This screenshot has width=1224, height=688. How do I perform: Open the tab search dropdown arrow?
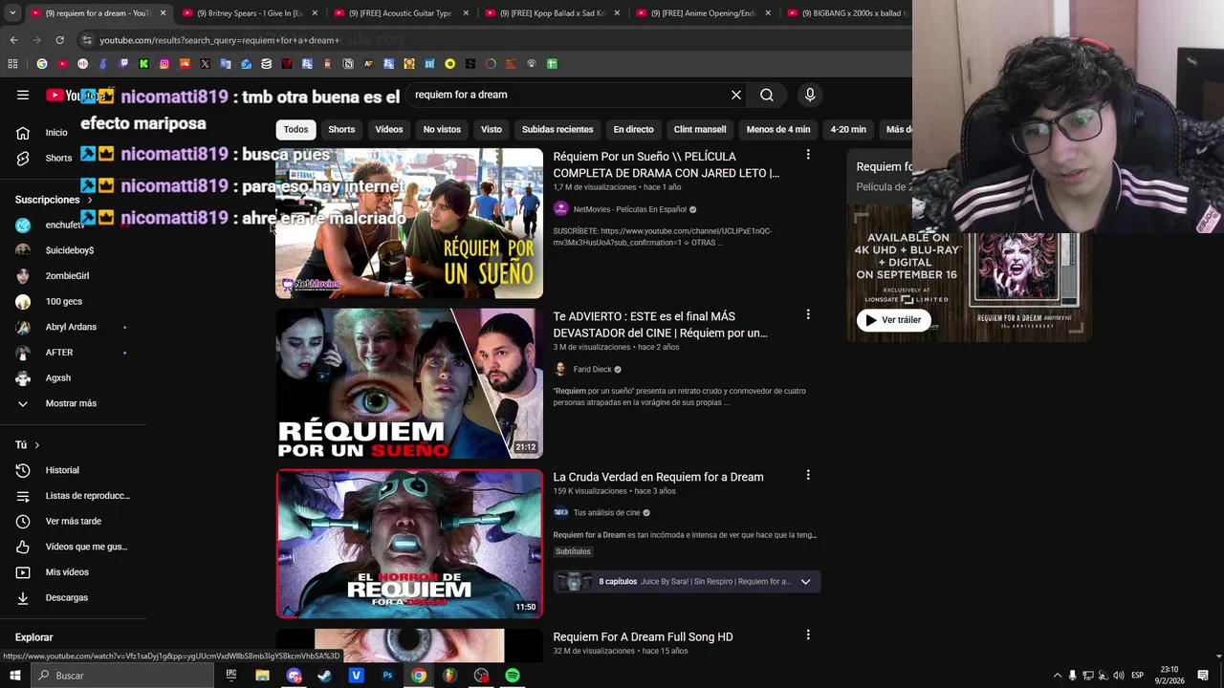pyautogui.click(x=12, y=13)
